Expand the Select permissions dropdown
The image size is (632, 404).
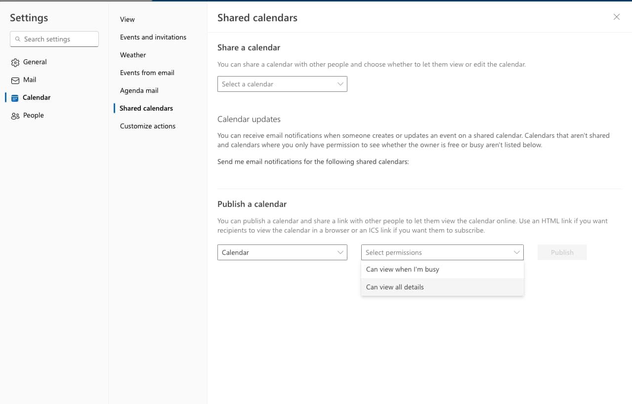tap(442, 252)
